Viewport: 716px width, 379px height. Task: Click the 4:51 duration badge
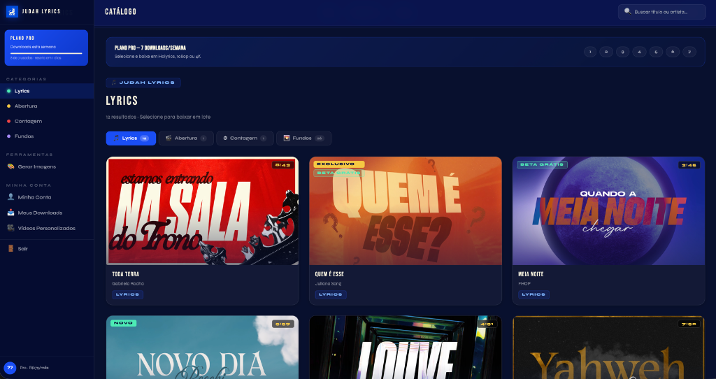(x=486, y=324)
